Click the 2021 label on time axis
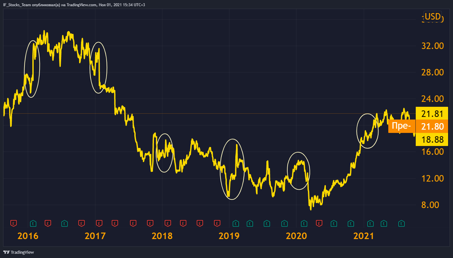Screen dimensions: 453x258 click(363, 236)
